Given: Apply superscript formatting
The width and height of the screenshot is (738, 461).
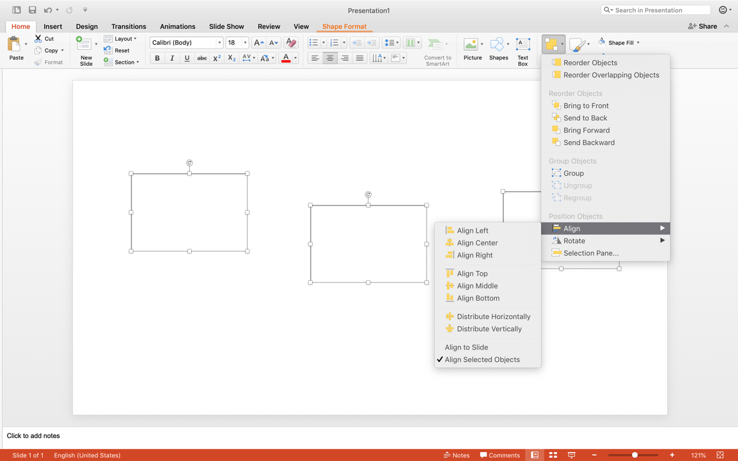Looking at the screenshot, I should 217,58.
